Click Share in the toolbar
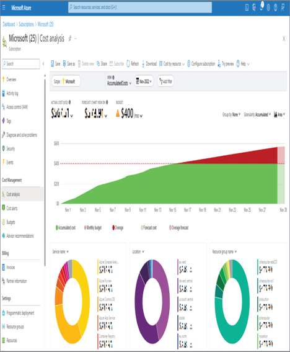The height and width of the screenshot is (352, 290). click(102, 64)
